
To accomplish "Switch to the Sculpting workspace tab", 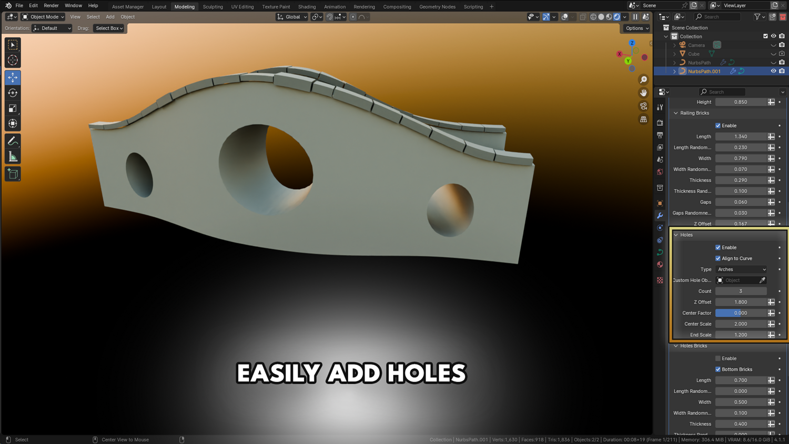I will pyautogui.click(x=213, y=7).
